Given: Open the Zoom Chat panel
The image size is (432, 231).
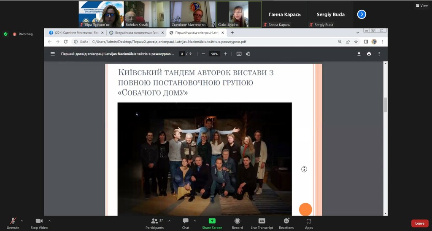Looking at the screenshot, I should [x=186, y=221].
